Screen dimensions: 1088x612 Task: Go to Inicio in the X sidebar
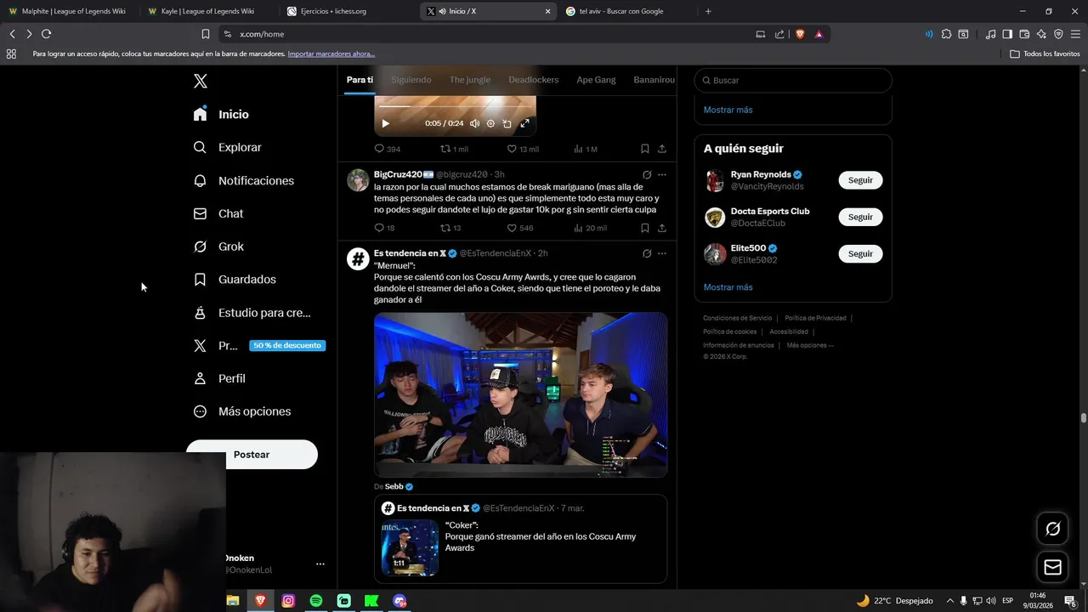(221, 114)
